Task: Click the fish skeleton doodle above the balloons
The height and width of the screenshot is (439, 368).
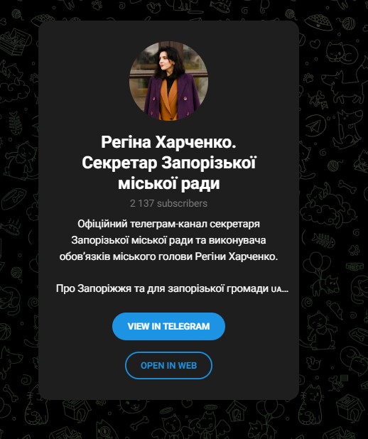Action: [323, 241]
